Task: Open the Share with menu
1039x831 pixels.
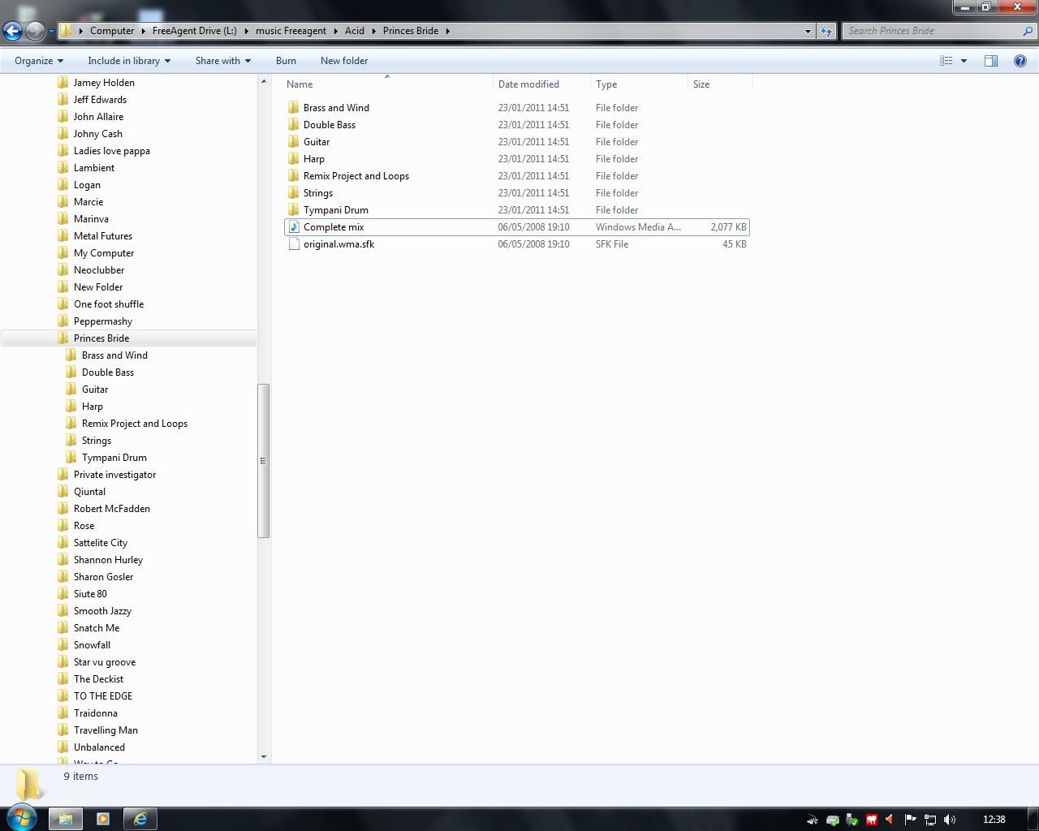Action: coord(222,61)
